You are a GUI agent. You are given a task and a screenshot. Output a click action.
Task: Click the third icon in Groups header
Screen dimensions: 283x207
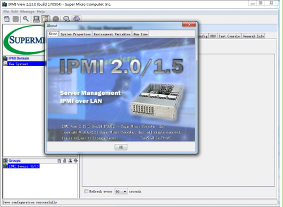[x=70, y=161]
